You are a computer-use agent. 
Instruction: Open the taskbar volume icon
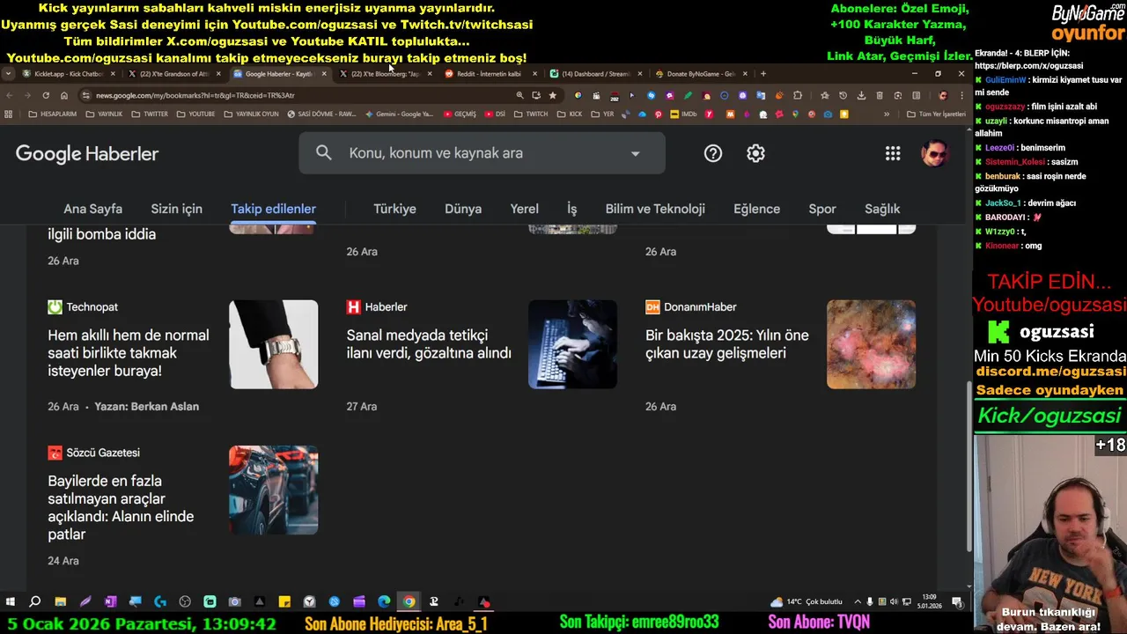click(x=894, y=602)
